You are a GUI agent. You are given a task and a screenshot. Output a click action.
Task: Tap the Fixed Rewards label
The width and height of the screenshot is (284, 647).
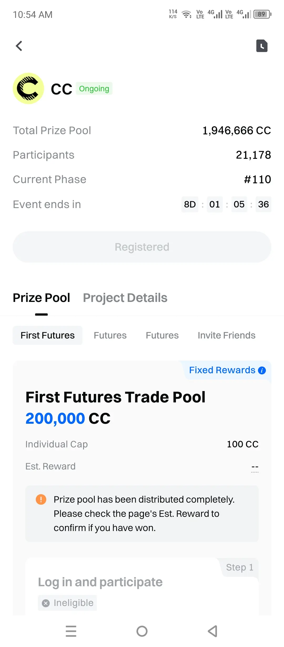point(222,370)
